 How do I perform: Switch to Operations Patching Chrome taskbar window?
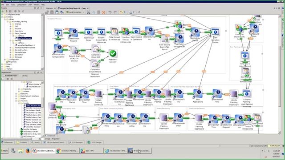coord(67,151)
